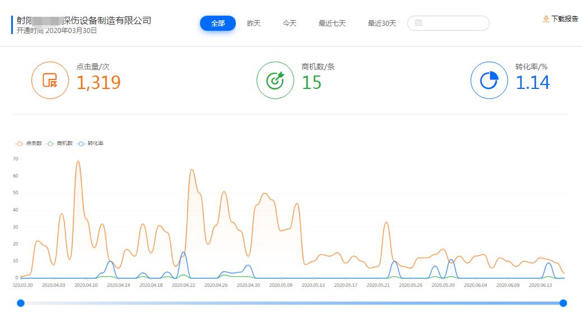Click the calendar icon in date field

[418, 23]
